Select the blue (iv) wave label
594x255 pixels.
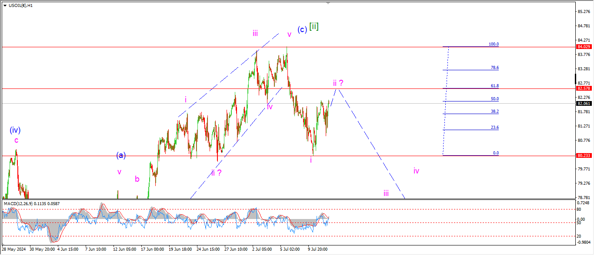click(x=15, y=130)
